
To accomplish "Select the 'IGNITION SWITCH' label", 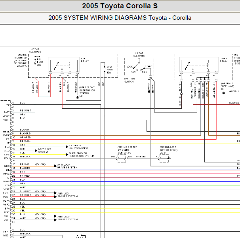I will click(x=130, y=80).
